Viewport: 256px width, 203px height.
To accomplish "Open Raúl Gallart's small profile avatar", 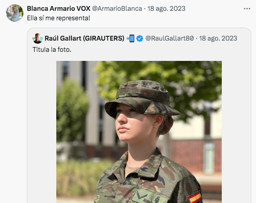I will click(38, 38).
